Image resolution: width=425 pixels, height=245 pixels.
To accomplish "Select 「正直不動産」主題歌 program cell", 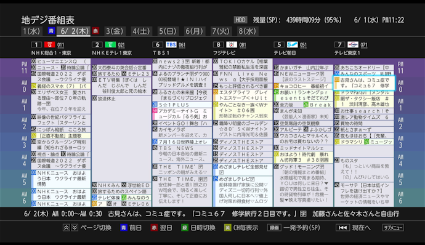I will 61,135.
